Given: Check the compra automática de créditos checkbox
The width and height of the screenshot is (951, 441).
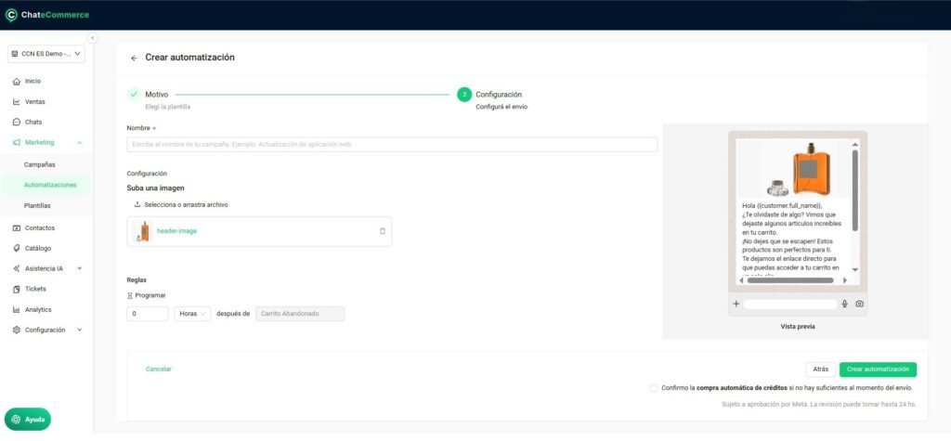Looking at the screenshot, I should click(654, 388).
